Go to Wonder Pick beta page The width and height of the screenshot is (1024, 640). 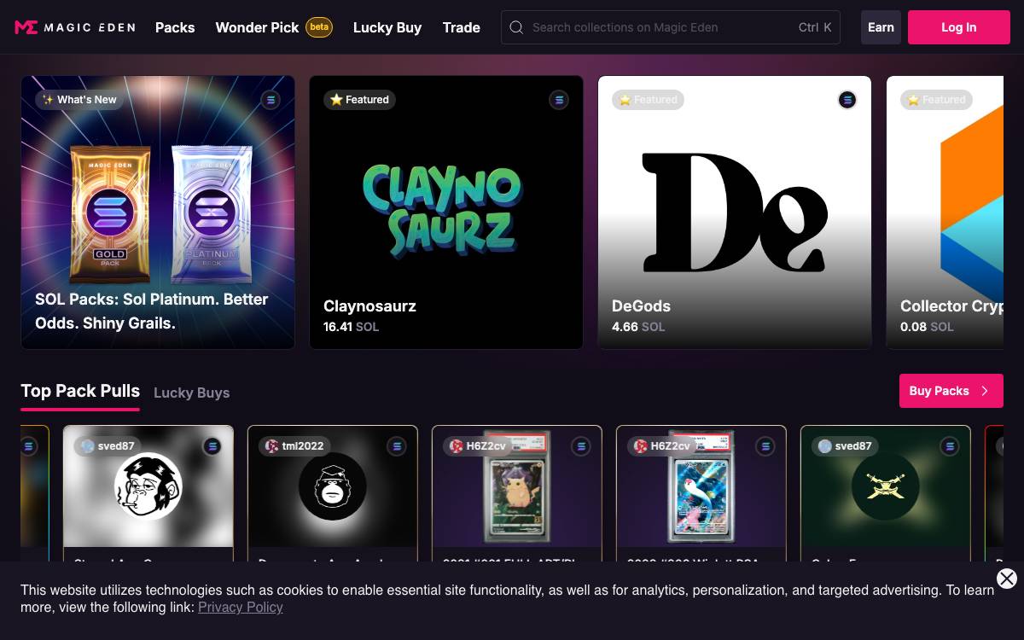click(274, 27)
